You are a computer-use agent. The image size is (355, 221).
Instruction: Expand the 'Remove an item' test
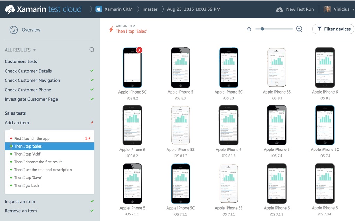(21, 211)
